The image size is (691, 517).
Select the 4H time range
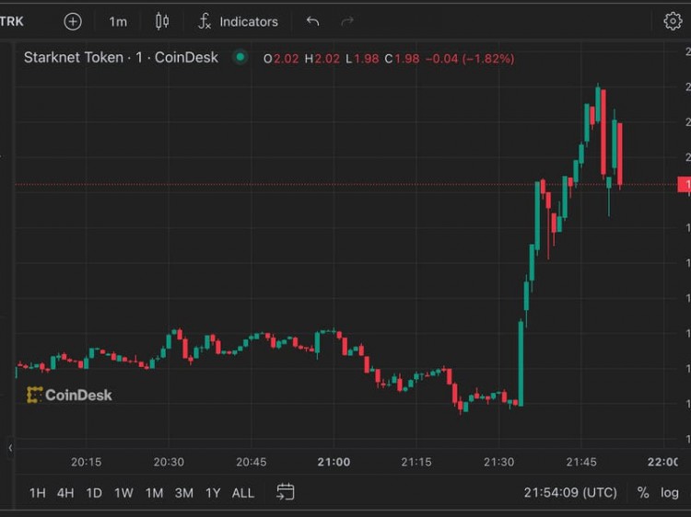tap(65, 493)
